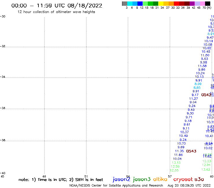Click the light green 12-15 ft legend swatch

(x=145, y=3)
